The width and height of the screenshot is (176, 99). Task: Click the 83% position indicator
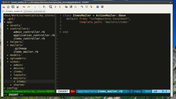[148, 91]
